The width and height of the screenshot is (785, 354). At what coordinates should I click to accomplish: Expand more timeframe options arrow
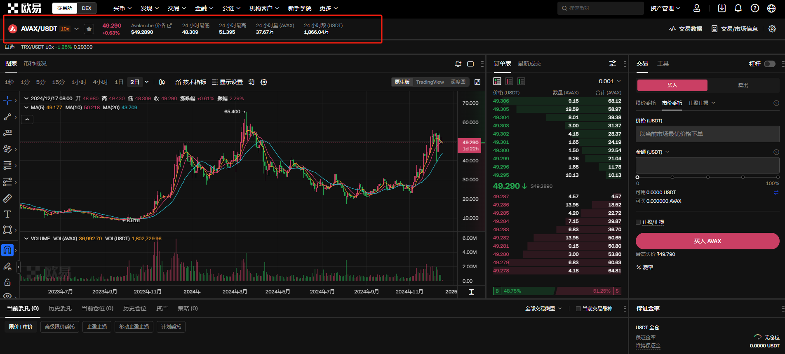pos(147,82)
